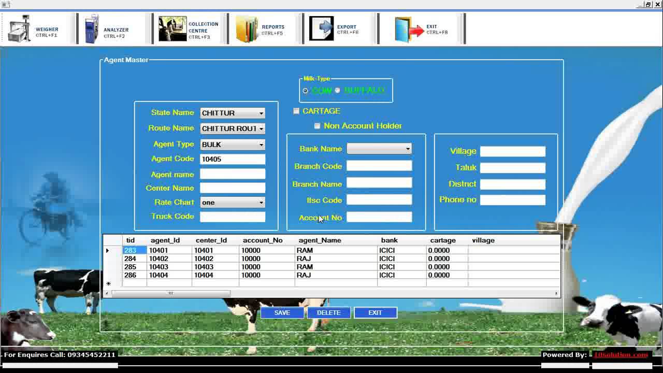Click the bank column header

(x=390, y=240)
